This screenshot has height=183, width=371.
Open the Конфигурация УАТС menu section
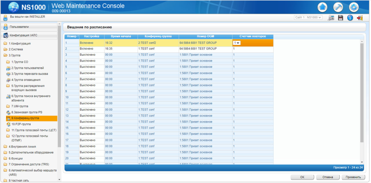29,35
